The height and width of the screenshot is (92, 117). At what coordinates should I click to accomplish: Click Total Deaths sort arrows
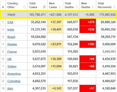pyautogui.click(x=76, y=7)
